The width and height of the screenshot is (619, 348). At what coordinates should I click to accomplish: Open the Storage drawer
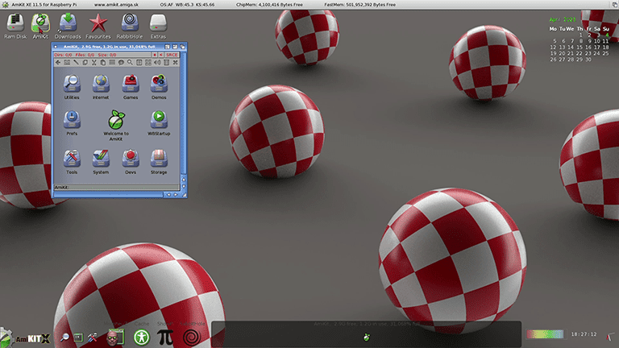tap(159, 162)
